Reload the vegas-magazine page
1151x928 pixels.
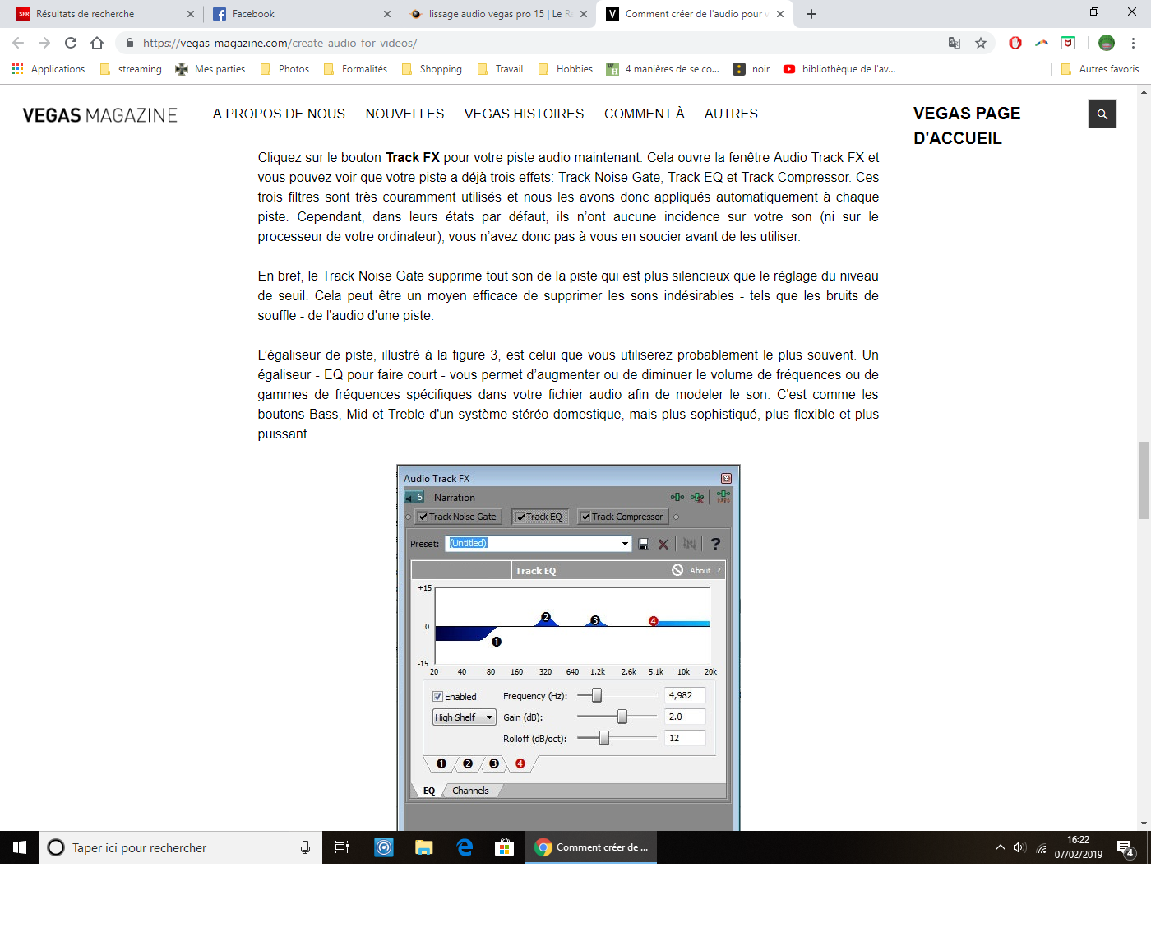[x=71, y=43]
